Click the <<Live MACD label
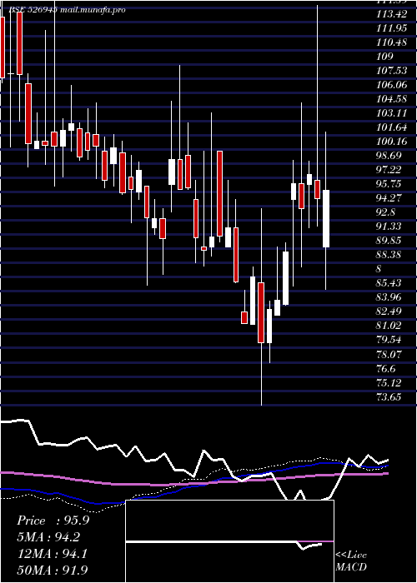 351,561
